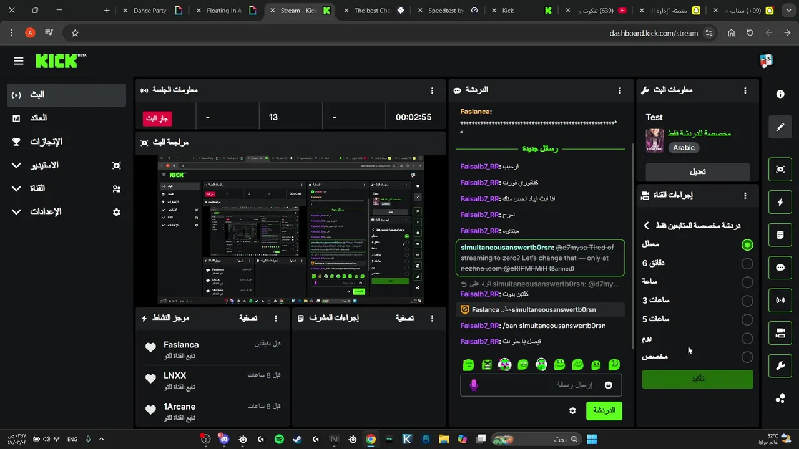Bookmark this page with the star icon
Screen dimensions: 799x449
(x=75, y=32)
